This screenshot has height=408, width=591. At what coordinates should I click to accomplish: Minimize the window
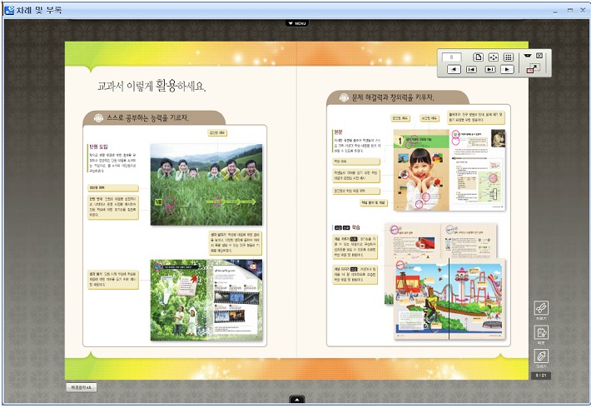[x=555, y=11]
